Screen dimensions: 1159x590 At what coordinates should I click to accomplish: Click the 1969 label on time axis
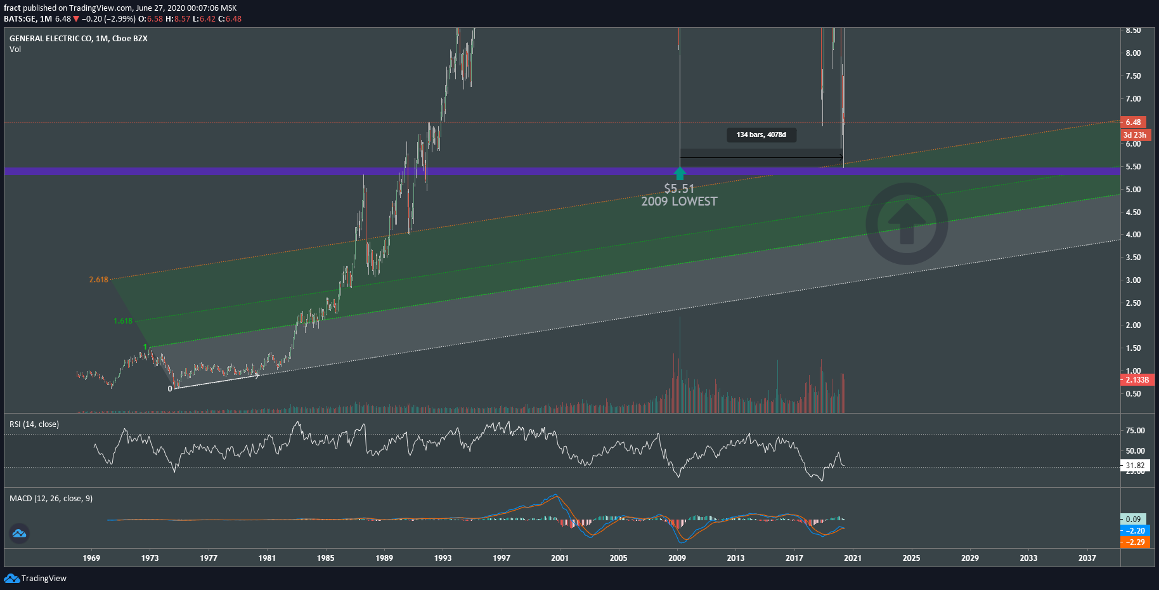[91, 558]
